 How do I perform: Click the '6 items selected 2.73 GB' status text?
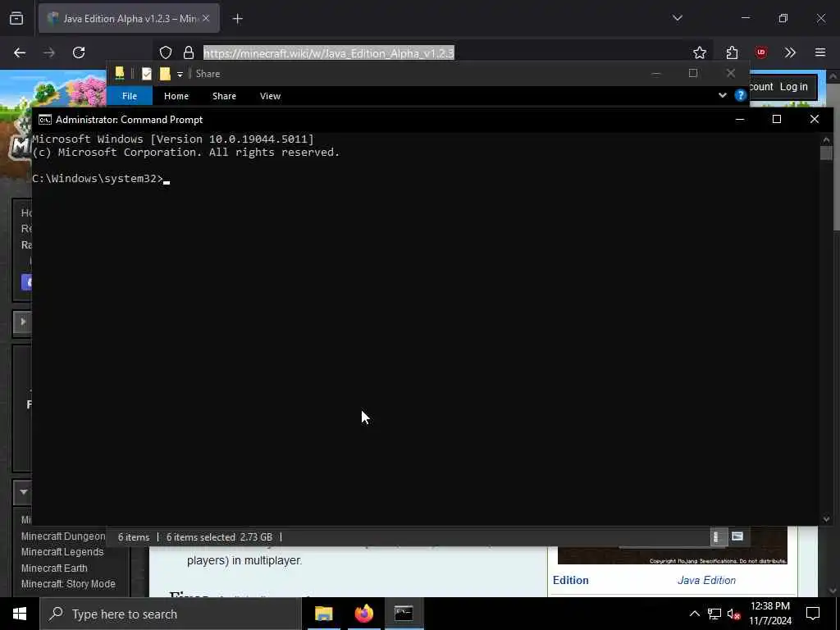pyautogui.click(x=219, y=537)
